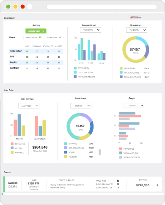Viewport: 165px width, 205px height.
Task: Click the yellow window circle button
Action: pos(15,7)
